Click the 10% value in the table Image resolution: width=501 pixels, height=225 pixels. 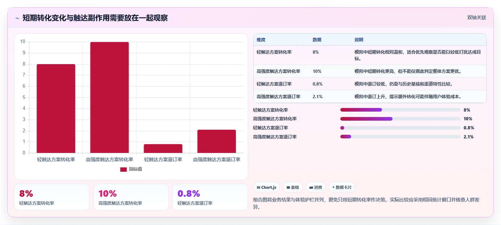(x=317, y=71)
